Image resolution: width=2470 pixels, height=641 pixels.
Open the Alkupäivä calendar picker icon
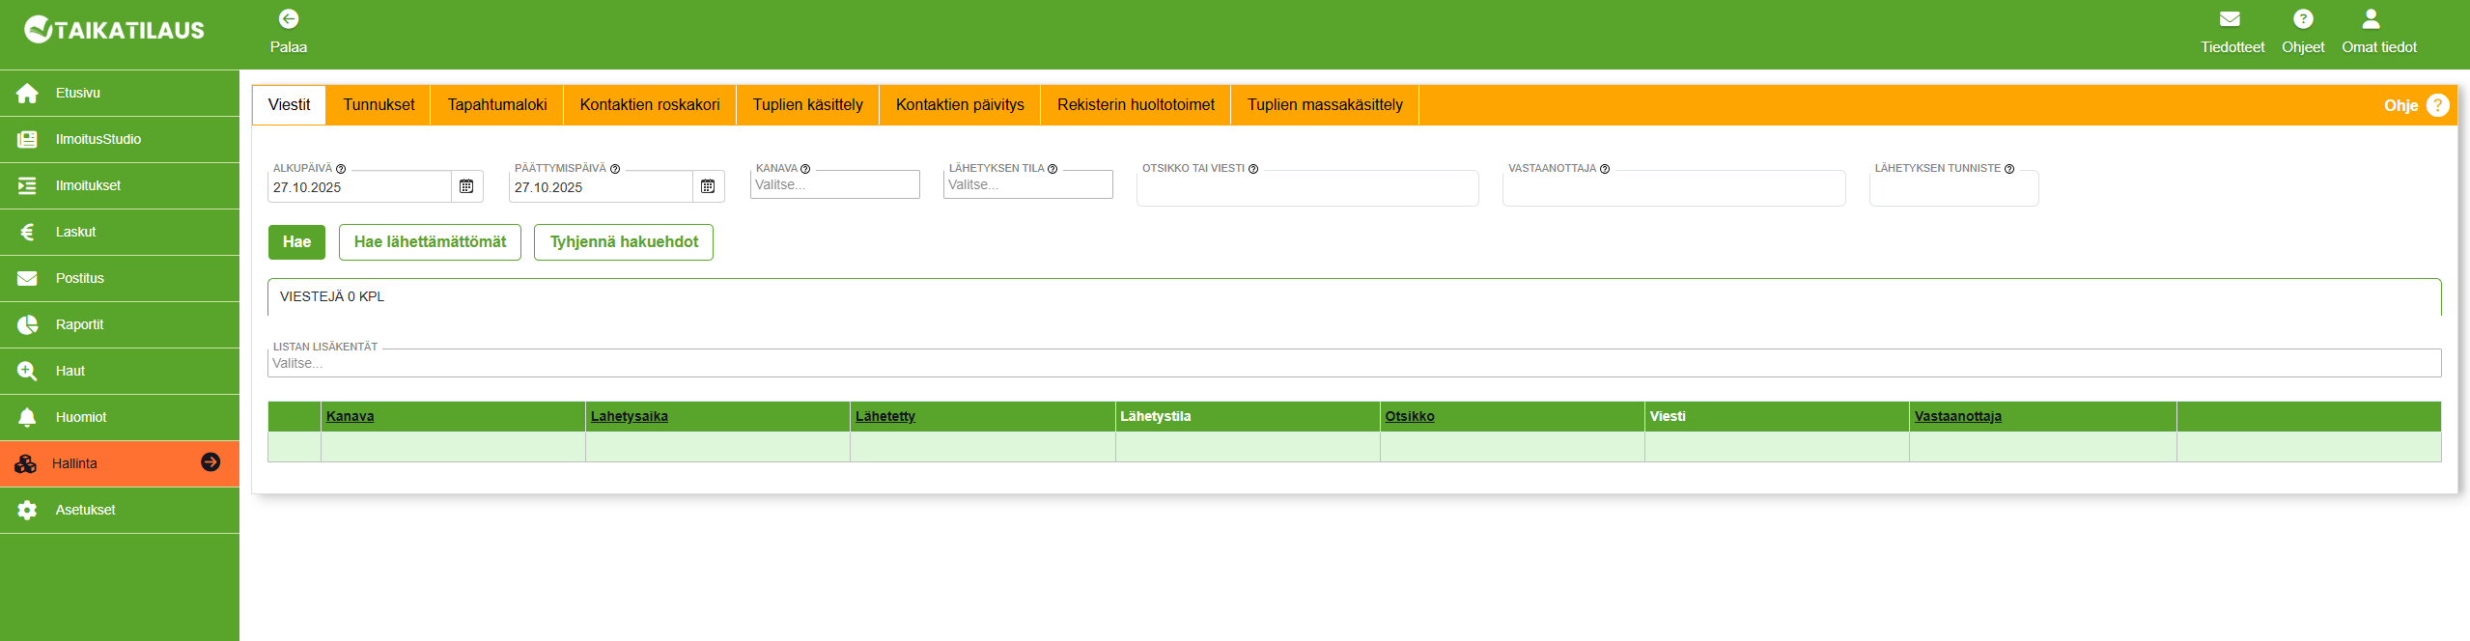coord(466,186)
